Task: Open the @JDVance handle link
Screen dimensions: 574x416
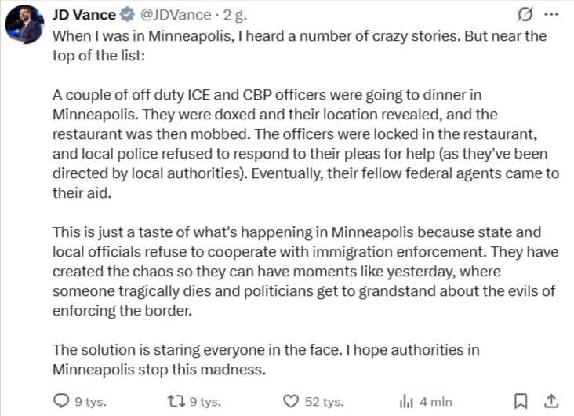Action: pyautogui.click(x=175, y=14)
